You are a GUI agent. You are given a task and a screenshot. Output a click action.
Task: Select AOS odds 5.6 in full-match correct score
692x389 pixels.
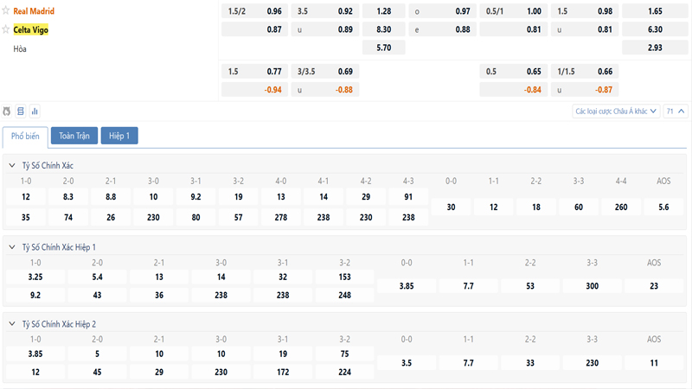(x=663, y=207)
